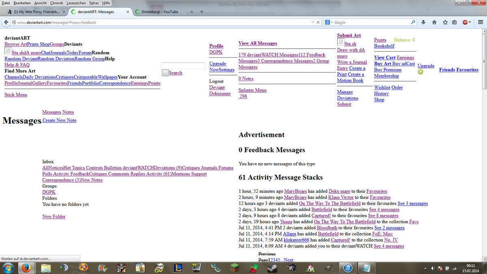
Task: Open the Chronik menu
Action: tap(56, 3)
